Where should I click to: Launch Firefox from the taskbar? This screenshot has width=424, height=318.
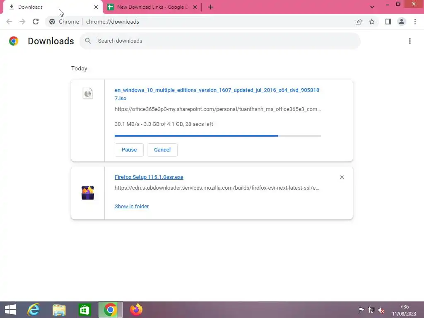[x=136, y=310]
